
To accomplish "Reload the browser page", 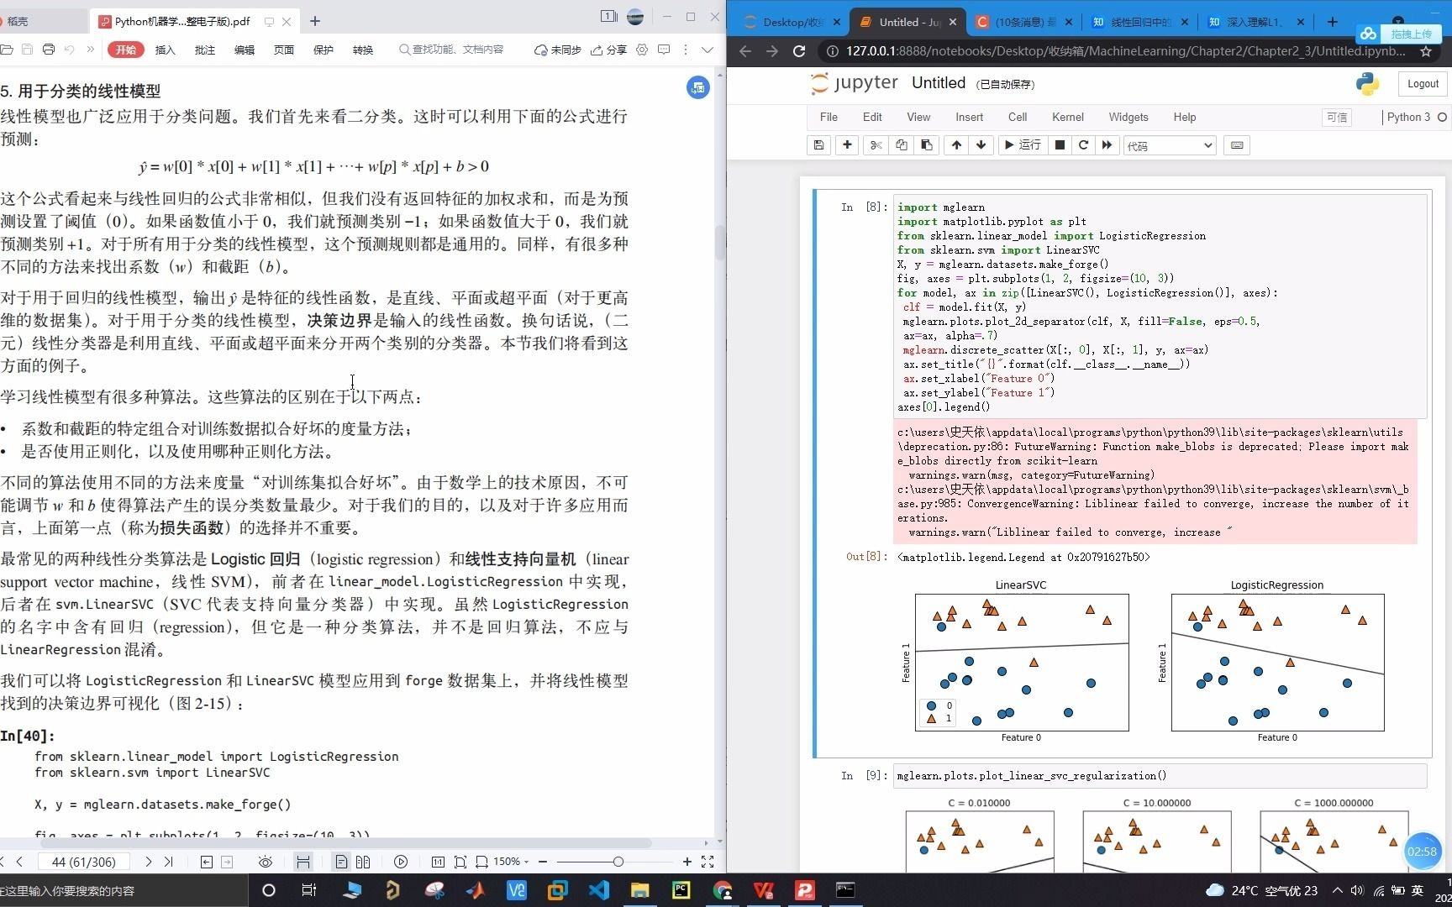I will (x=799, y=51).
